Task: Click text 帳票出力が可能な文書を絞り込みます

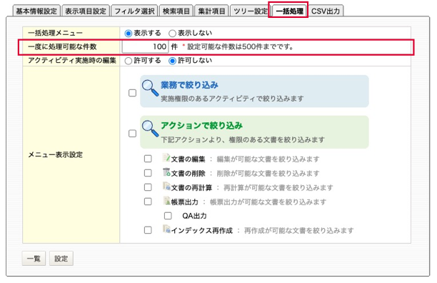Action: (x=268, y=202)
